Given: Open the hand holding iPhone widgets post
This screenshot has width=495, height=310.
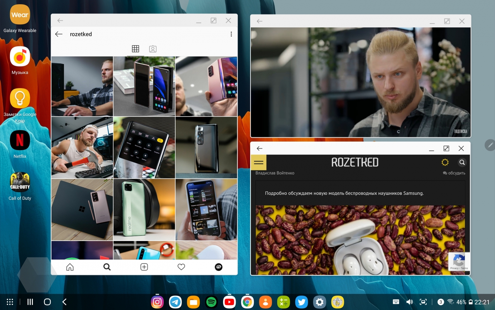Looking at the screenshot, I should pyautogui.click(x=206, y=210).
